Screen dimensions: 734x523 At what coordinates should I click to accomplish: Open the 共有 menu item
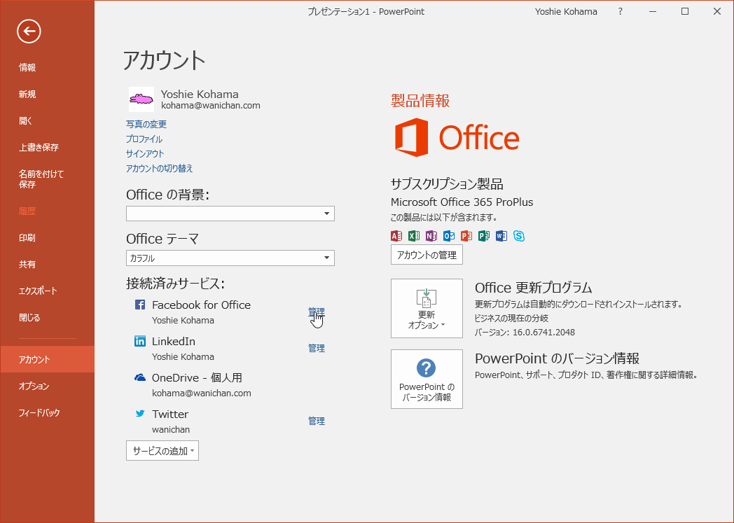coord(27,265)
